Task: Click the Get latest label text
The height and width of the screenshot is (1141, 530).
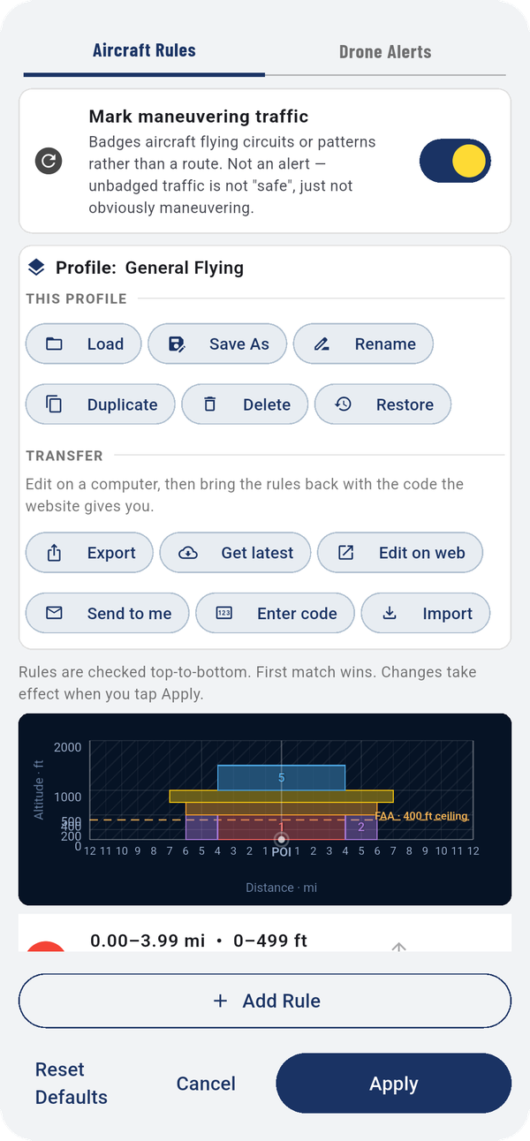Action: point(257,553)
